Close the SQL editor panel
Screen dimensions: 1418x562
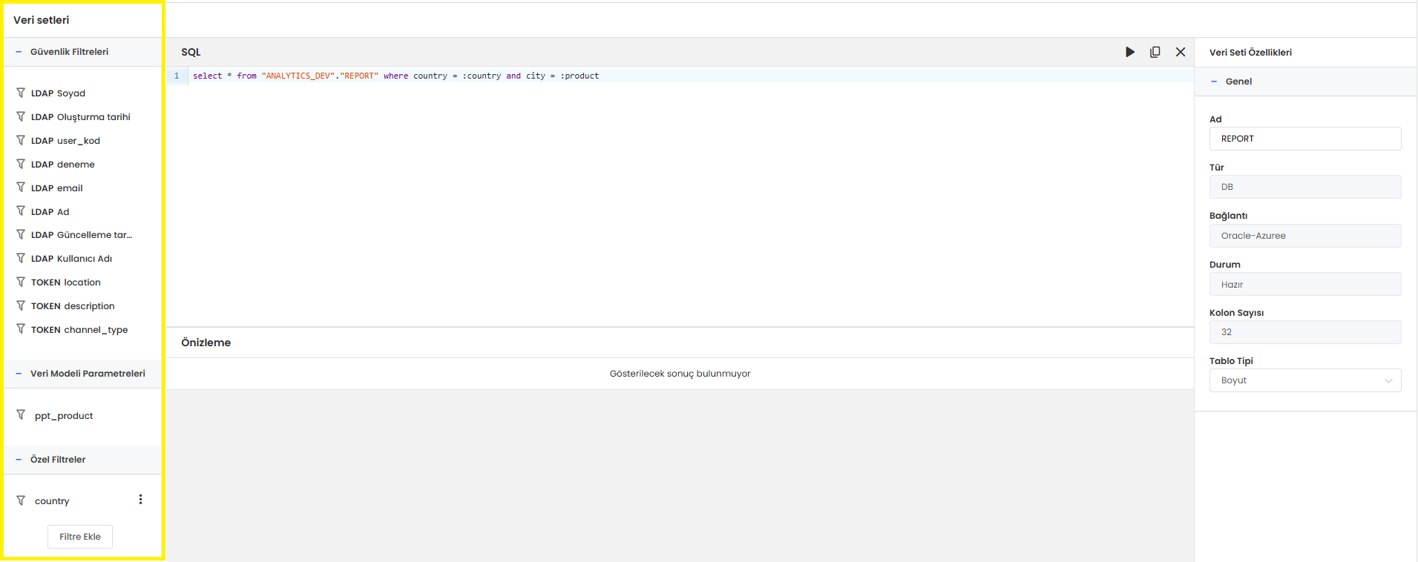tap(1180, 52)
